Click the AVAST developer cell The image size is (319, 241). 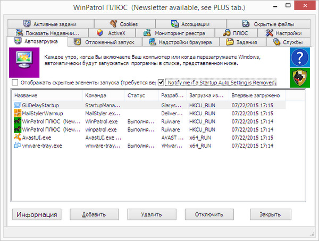point(172,137)
